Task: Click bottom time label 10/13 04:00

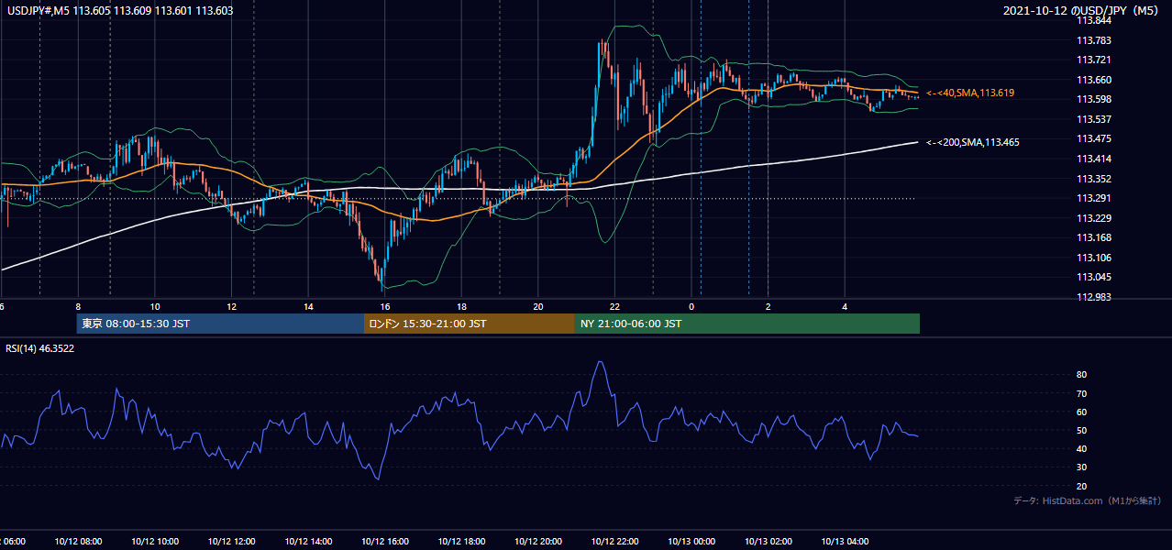Action: point(845,541)
